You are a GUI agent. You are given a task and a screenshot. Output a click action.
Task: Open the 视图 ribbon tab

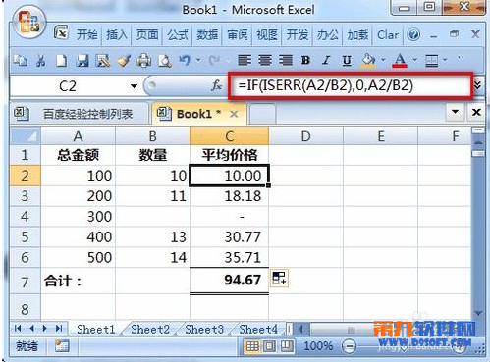[x=267, y=34]
